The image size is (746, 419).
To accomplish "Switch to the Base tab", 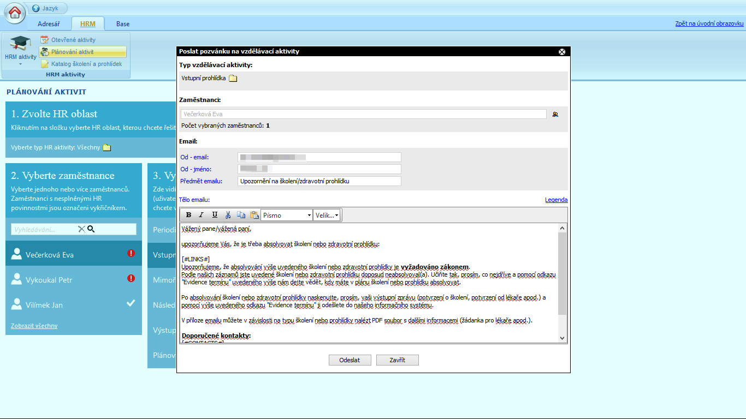I will coord(123,24).
